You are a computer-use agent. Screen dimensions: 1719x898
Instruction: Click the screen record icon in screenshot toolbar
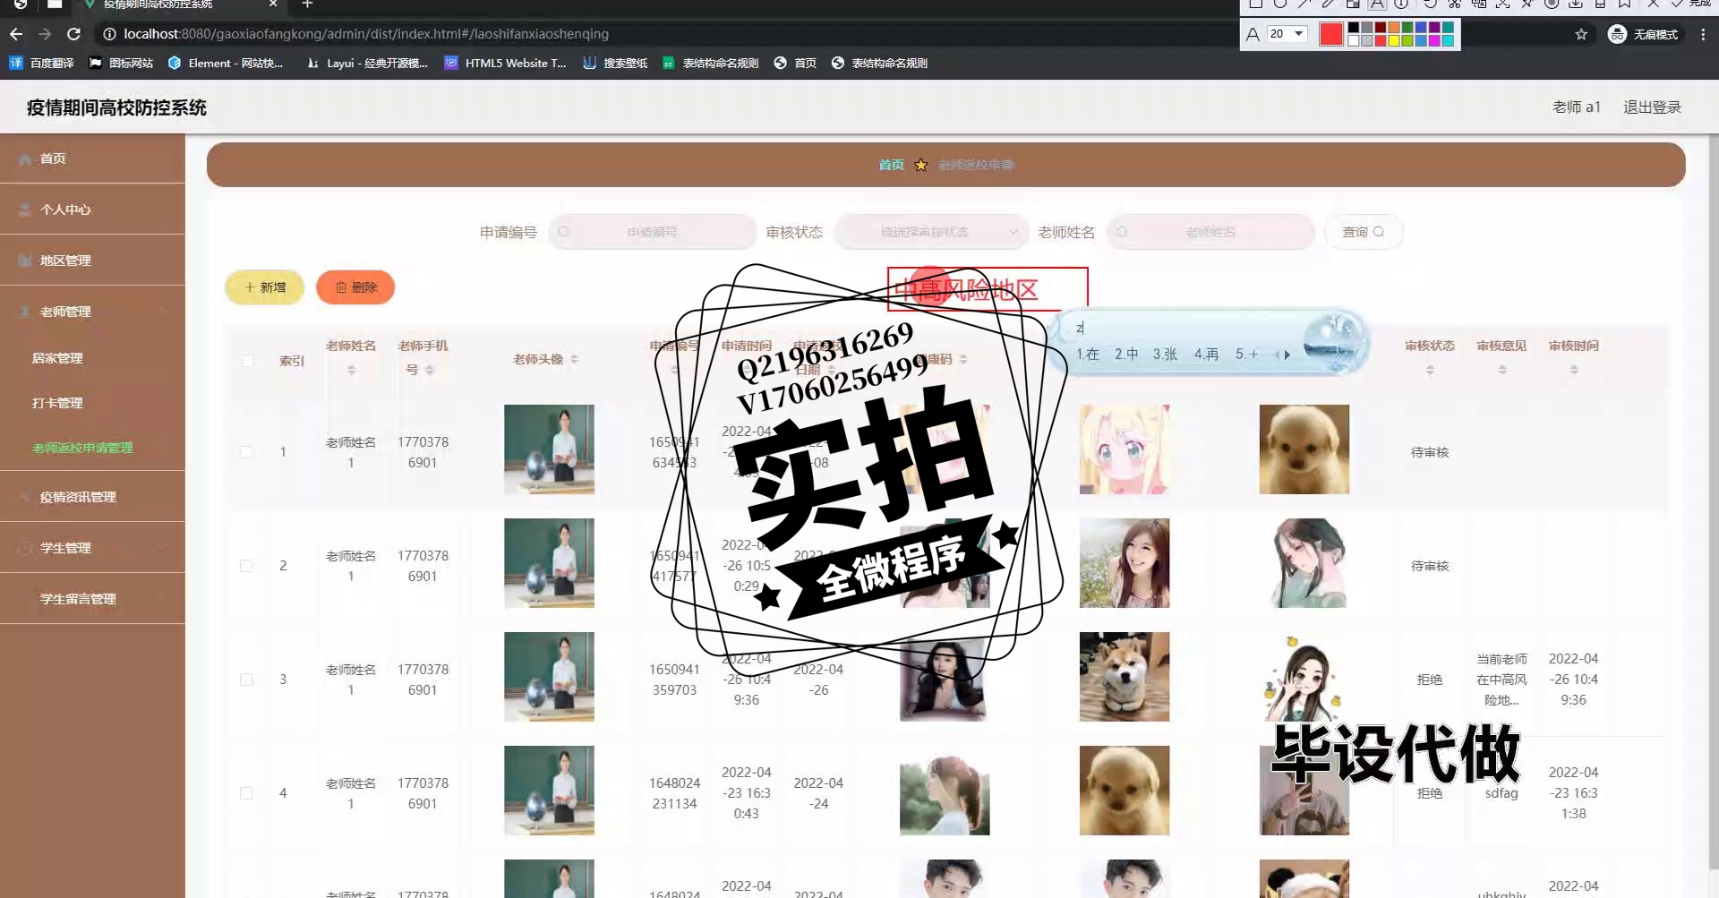point(1552,4)
